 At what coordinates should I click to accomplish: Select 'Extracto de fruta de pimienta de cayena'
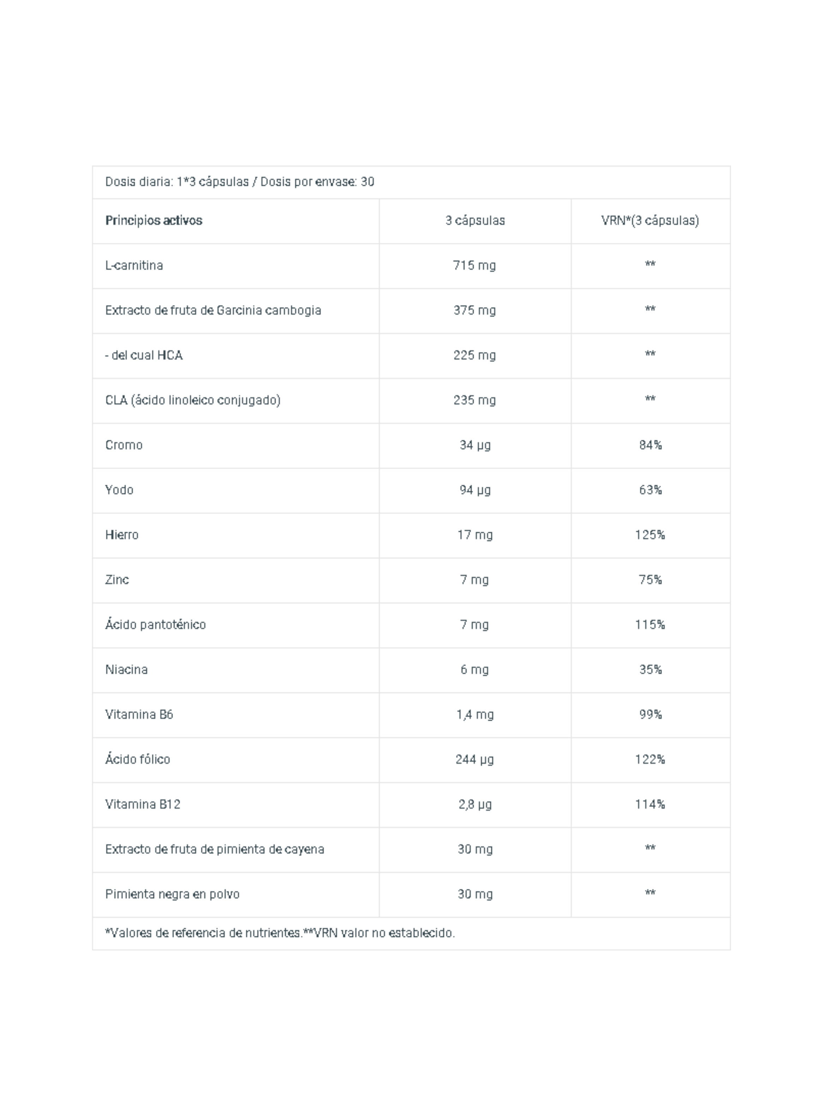[x=215, y=849]
